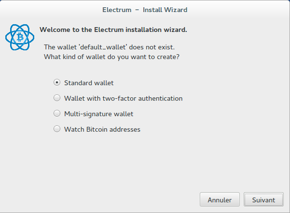Click 'Install Wizard' in the window title
The height and width of the screenshot is (213, 290).
coord(165,9)
